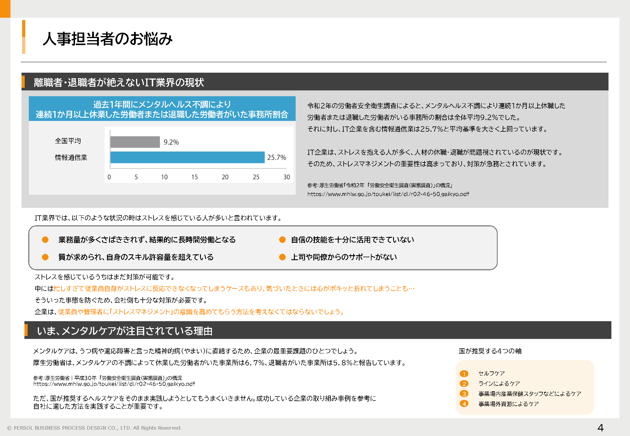Click the orange bullet beside 質が求められ

[45, 257]
